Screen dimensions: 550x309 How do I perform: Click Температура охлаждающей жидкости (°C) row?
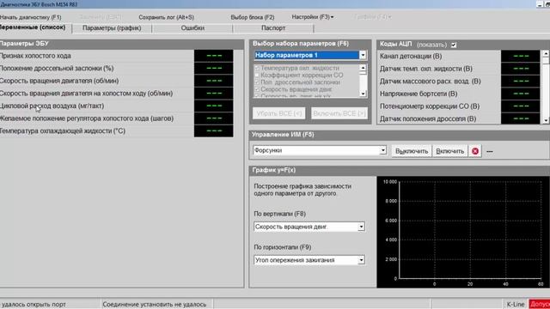point(117,131)
